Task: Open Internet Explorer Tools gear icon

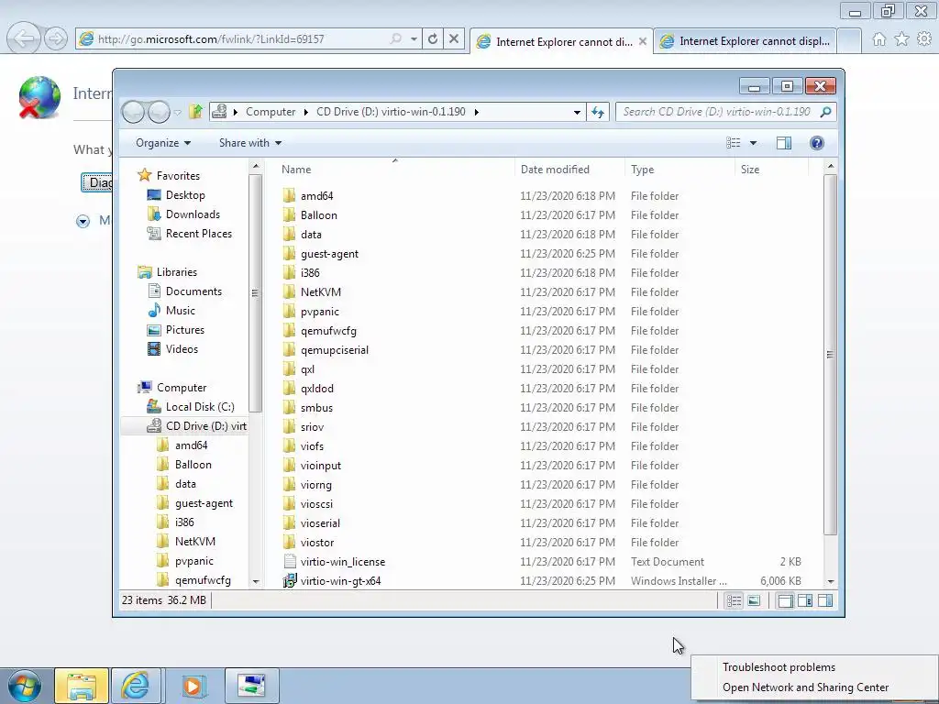Action: click(x=924, y=39)
